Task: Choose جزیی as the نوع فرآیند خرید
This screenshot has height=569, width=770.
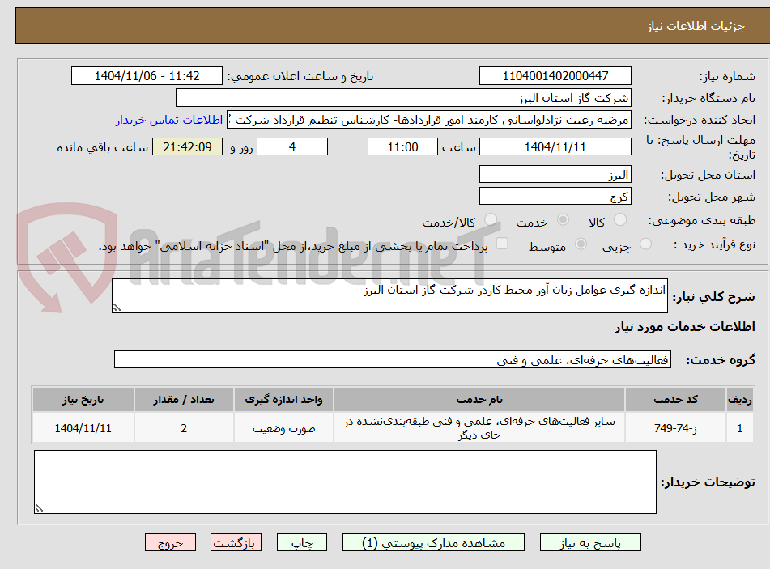Action: (x=645, y=244)
